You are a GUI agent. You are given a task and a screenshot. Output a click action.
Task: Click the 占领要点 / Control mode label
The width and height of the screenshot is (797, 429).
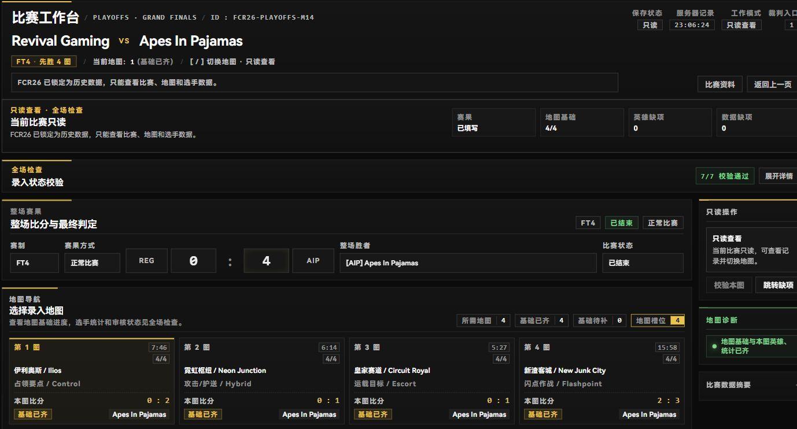[47, 384]
